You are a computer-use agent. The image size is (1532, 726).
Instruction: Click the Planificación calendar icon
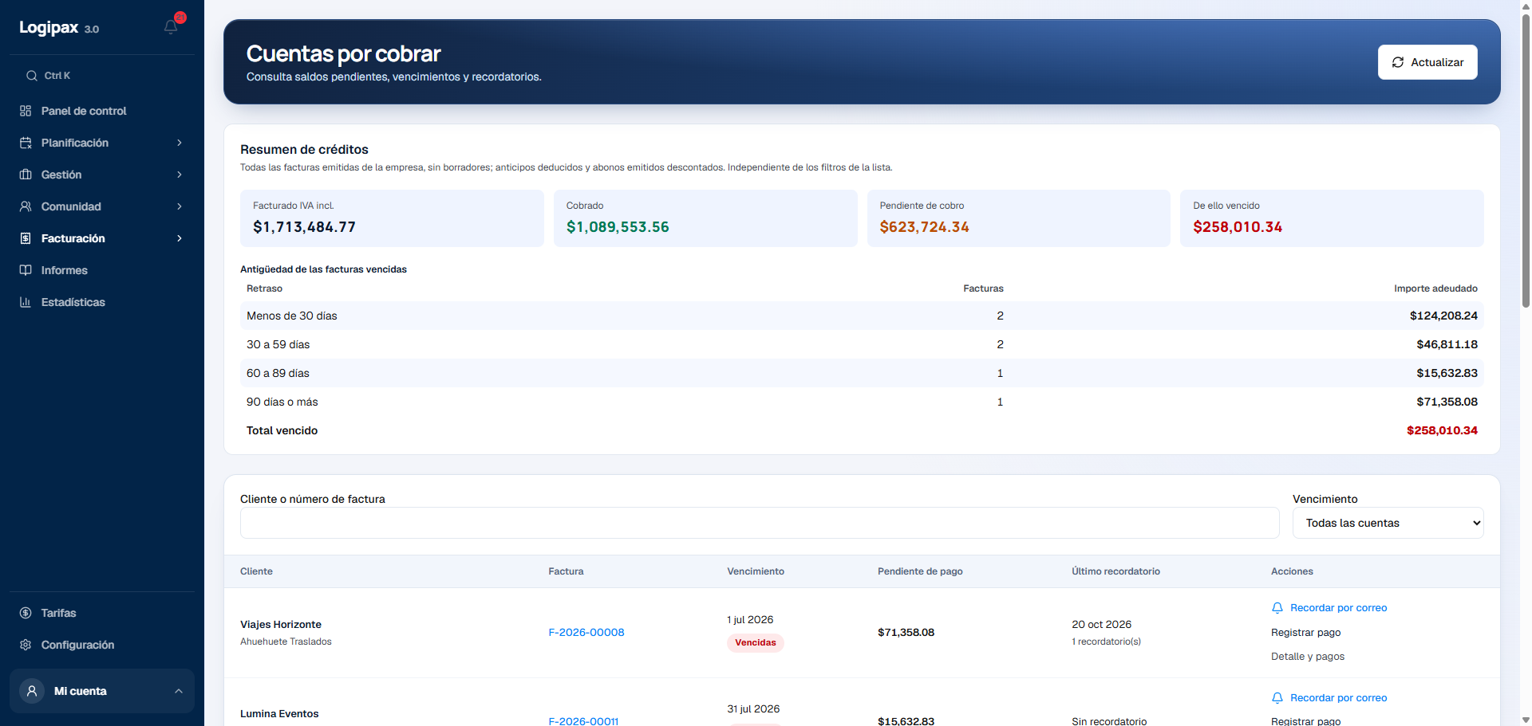point(26,143)
